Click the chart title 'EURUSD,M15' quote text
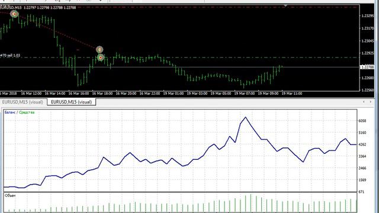379x213 pixels. (38, 8)
